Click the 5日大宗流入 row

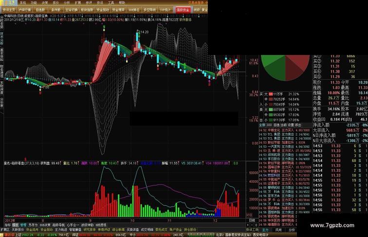click(340, 141)
